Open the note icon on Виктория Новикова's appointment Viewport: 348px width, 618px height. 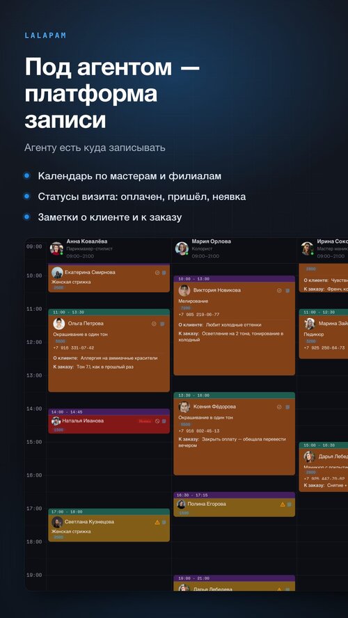pyautogui.click(x=287, y=290)
